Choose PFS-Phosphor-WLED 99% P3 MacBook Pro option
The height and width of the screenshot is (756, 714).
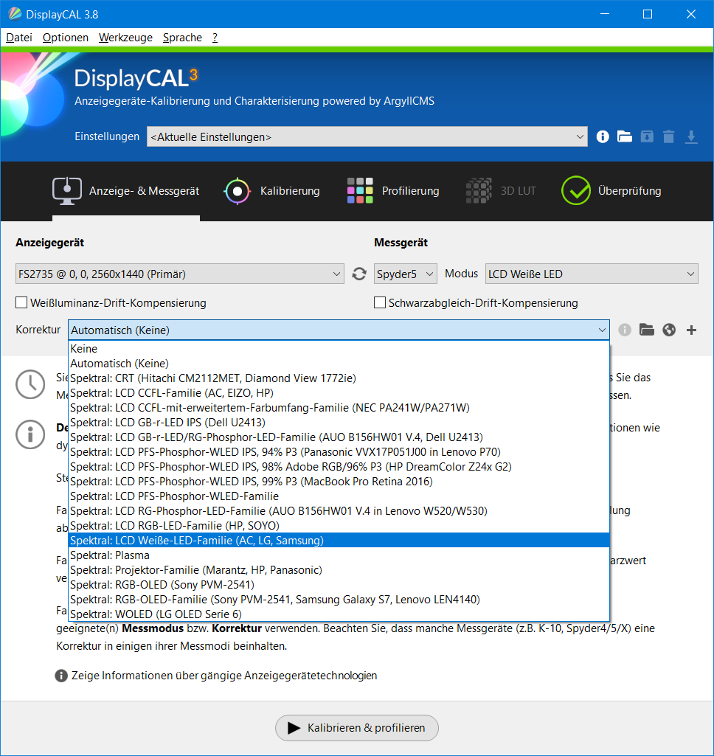pos(339,481)
